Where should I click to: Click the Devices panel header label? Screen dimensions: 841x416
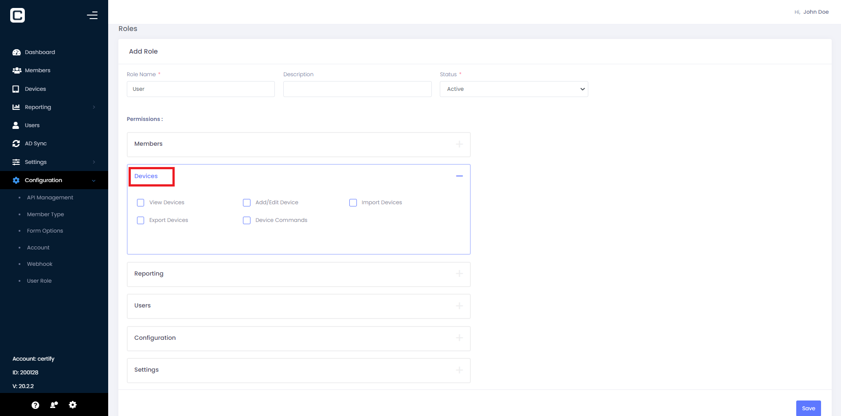146,176
